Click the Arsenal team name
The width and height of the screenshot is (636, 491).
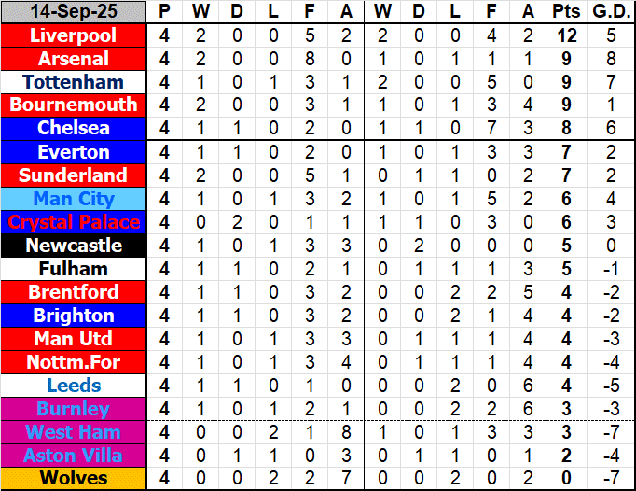[x=74, y=59]
